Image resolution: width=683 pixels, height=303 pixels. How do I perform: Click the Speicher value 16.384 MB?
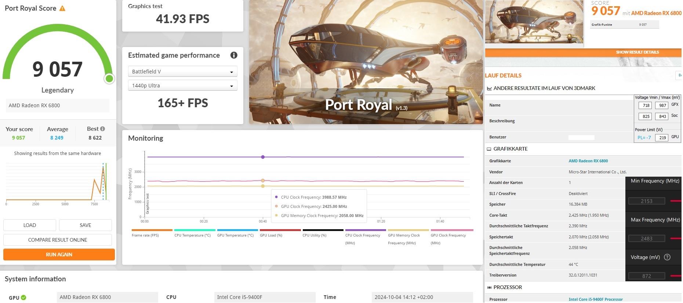click(x=579, y=204)
